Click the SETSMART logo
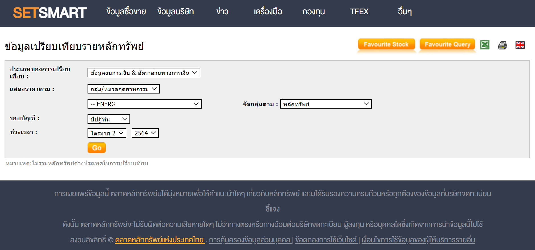The width and height of the screenshot is (535, 250). click(50, 13)
